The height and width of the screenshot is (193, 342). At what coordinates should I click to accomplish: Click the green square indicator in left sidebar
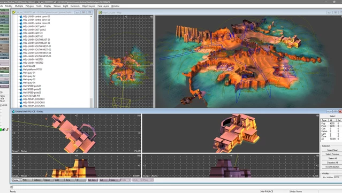1,129
